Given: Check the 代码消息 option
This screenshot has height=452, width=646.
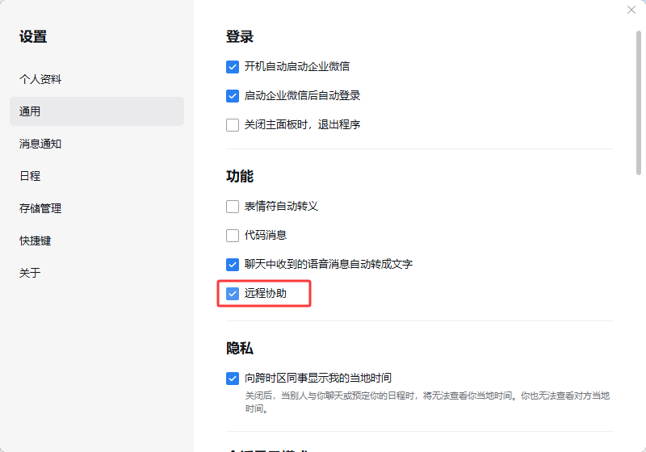Looking at the screenshot, I should tap(233, 235).
